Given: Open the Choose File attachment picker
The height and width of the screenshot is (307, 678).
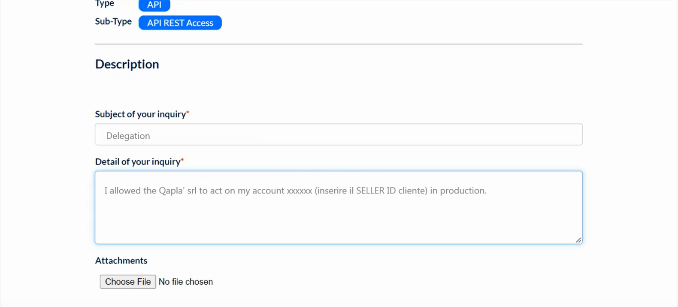Looking at the screenshot, I should (x=128, y=282).
